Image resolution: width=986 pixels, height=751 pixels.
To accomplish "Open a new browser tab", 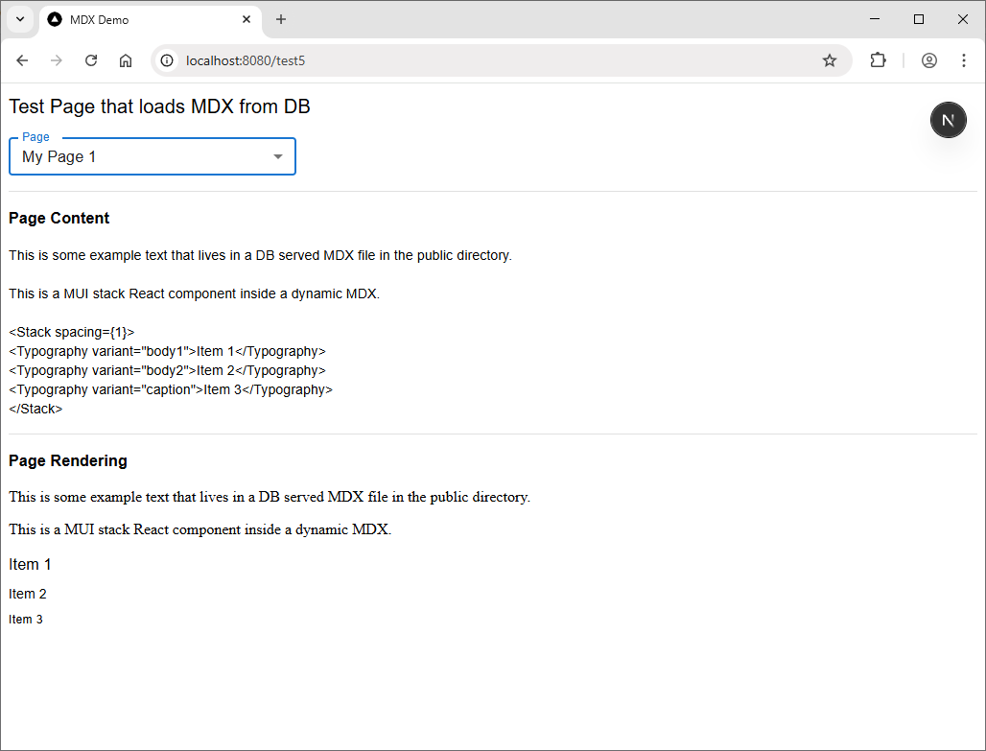I will pos(281,19).
